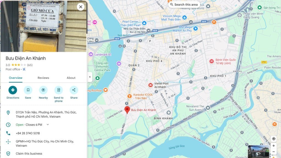Click the red Bưu Điện An Khánh pin
This screenshot has width=281, height=158.
pyautogui.click(x=127, y=110)
